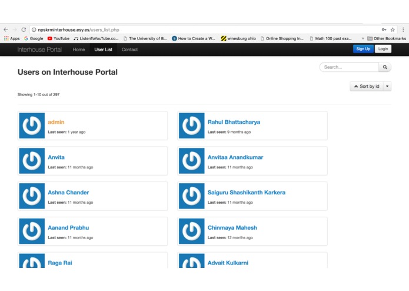
Task: Click 'Last seen: 12 months ago' text
Action: pyautogui.click(x=230, y=238)
